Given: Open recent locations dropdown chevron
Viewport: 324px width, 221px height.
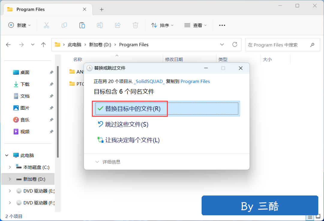Looking at the screenshot, I should coord(33,45).
